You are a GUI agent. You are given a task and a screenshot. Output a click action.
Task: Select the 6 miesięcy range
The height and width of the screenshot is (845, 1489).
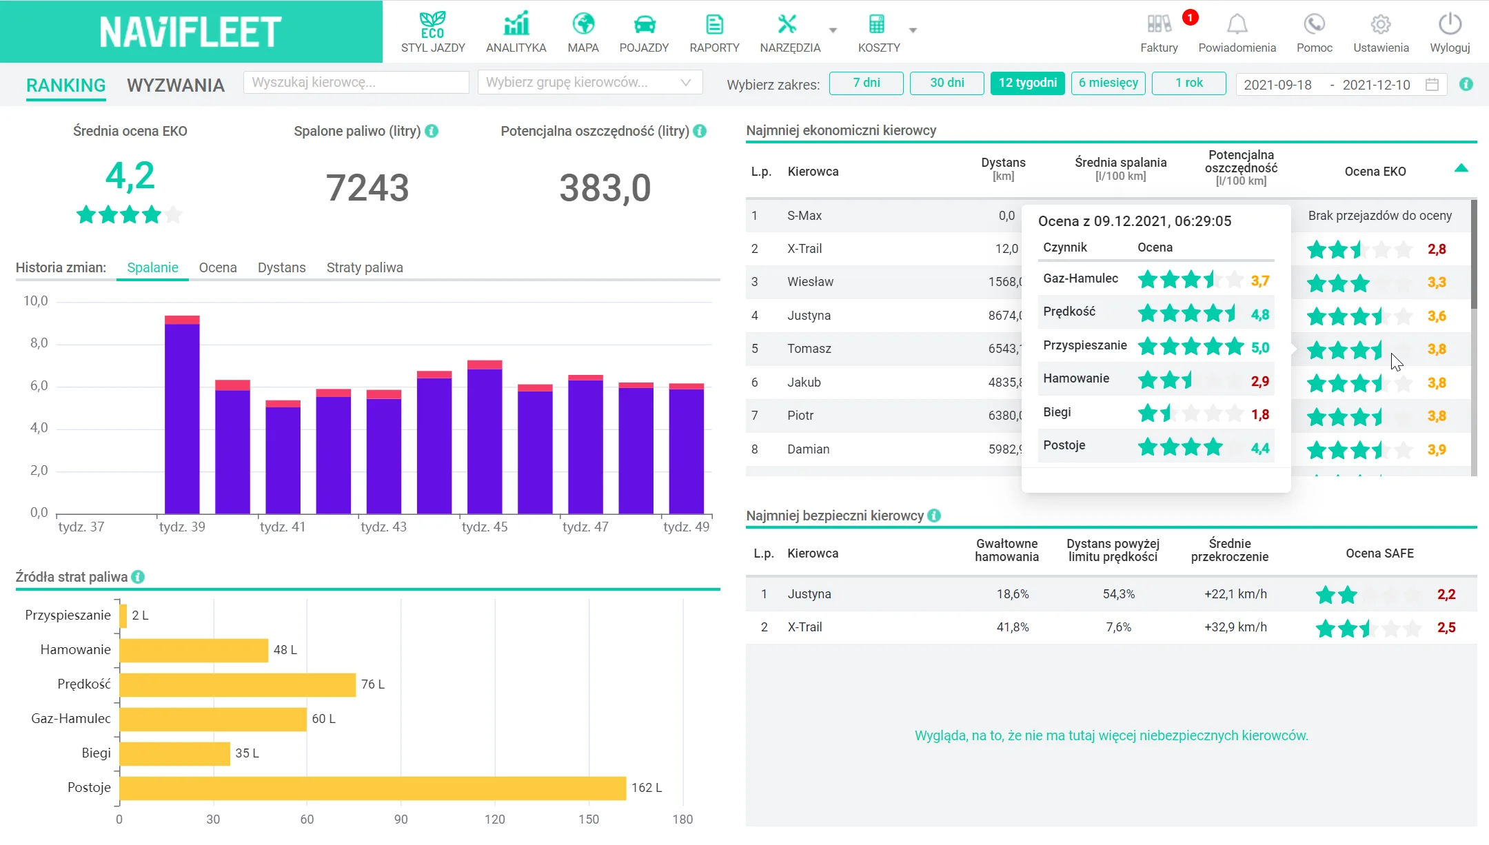1108,83
